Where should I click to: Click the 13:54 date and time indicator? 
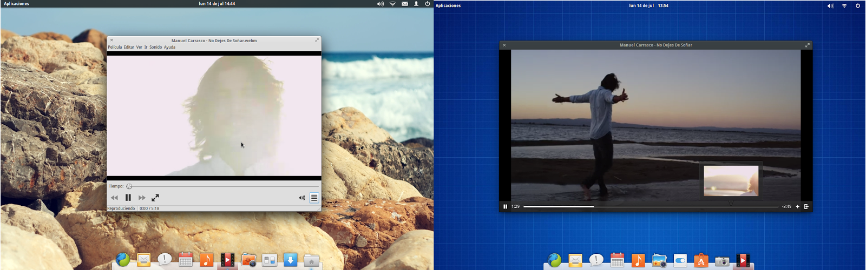(648, 5)
